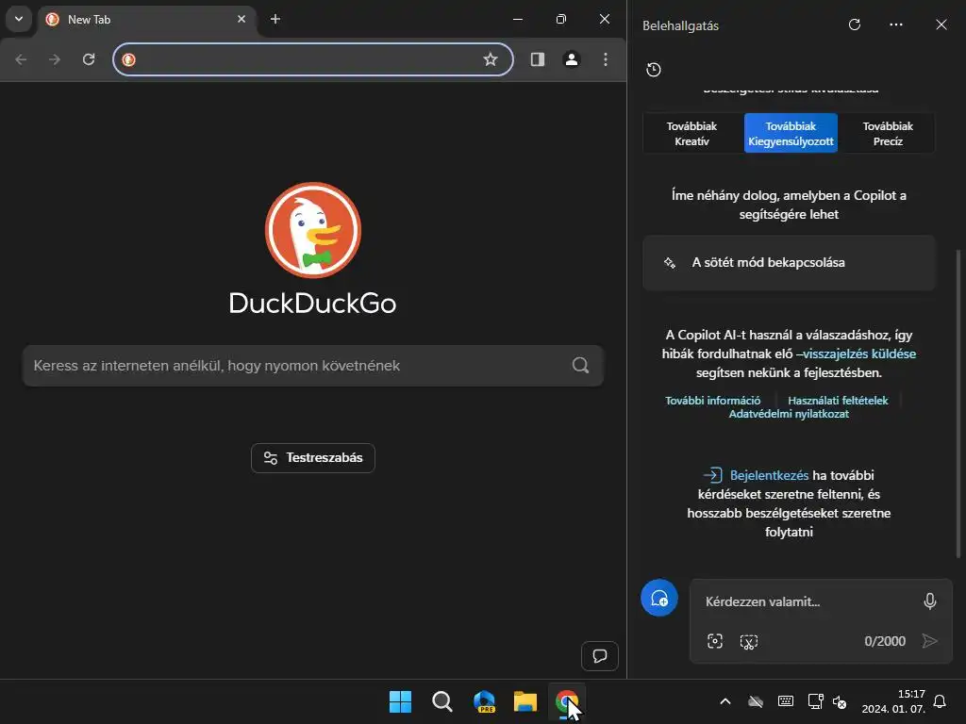Screen dimensions: 966x724
Task: Close the New Tab tab
Action: point(241,19)
